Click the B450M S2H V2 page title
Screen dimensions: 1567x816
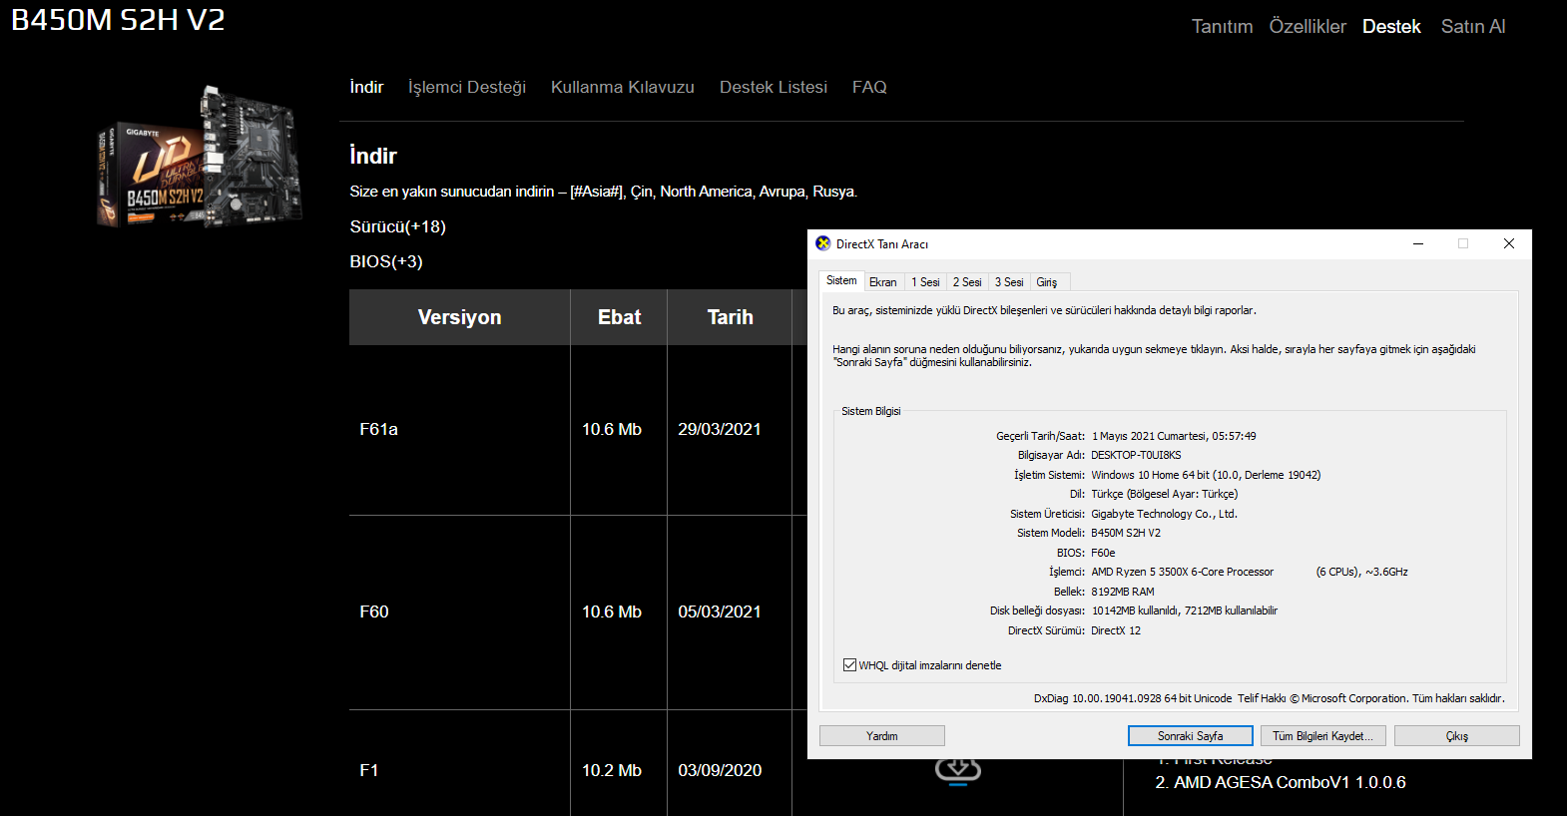(118, 19)
